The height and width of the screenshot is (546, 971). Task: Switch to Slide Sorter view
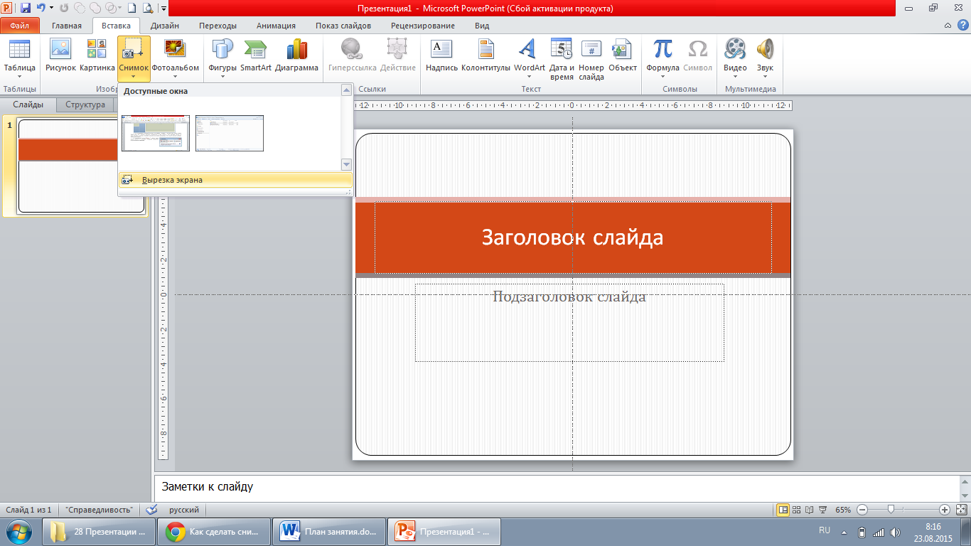796,510
